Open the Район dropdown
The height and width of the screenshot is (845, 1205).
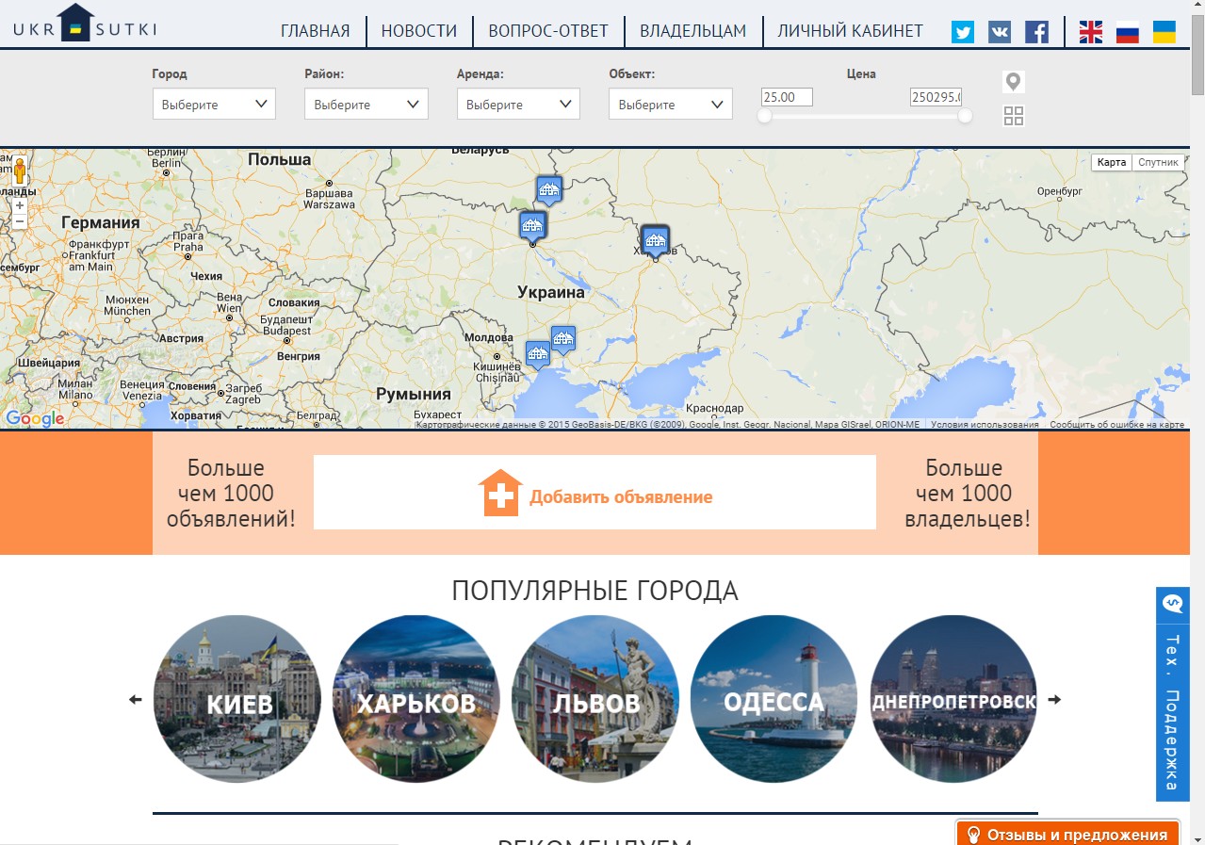pyautogui.click(x=366, y=104)
